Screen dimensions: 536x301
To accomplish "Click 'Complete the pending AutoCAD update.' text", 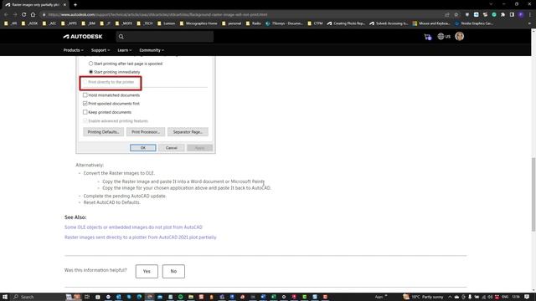I will pos(125,196).
